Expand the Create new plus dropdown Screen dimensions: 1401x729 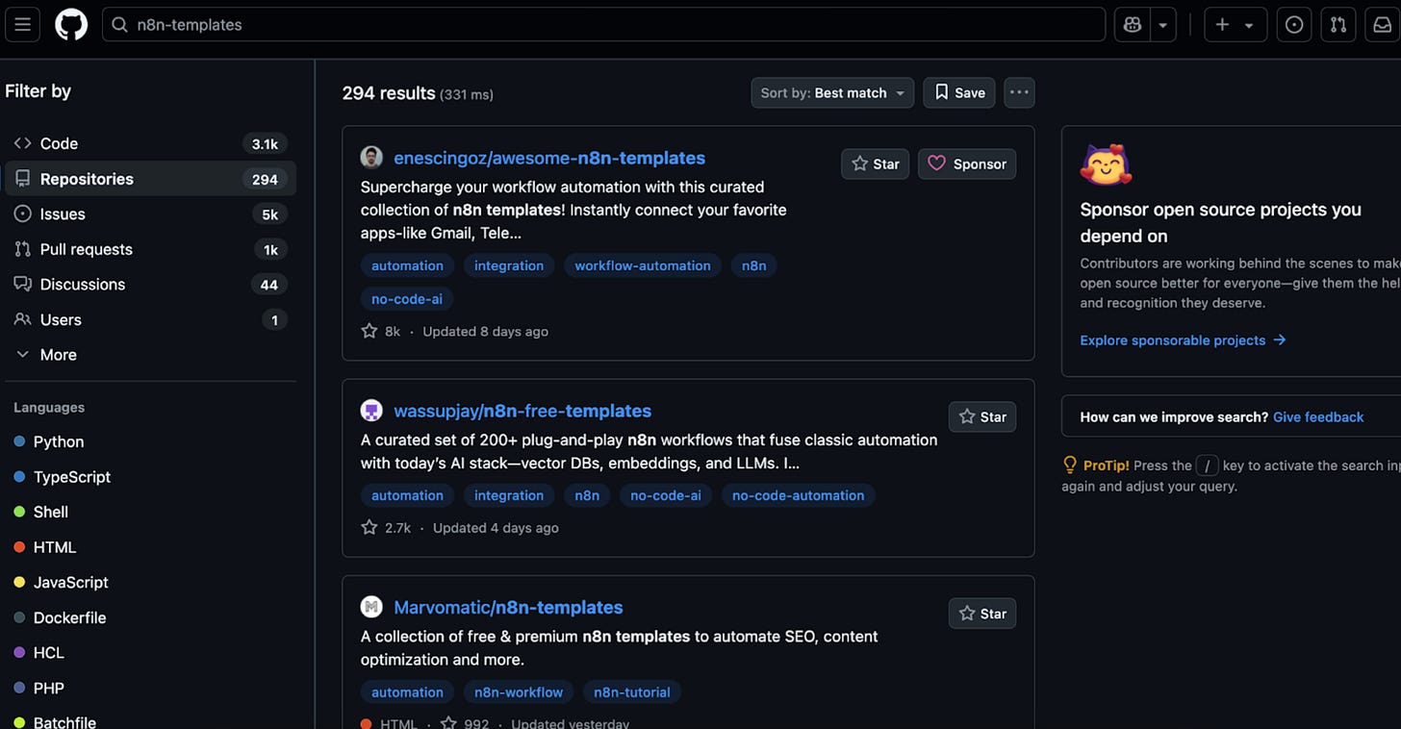[1235, 25]
